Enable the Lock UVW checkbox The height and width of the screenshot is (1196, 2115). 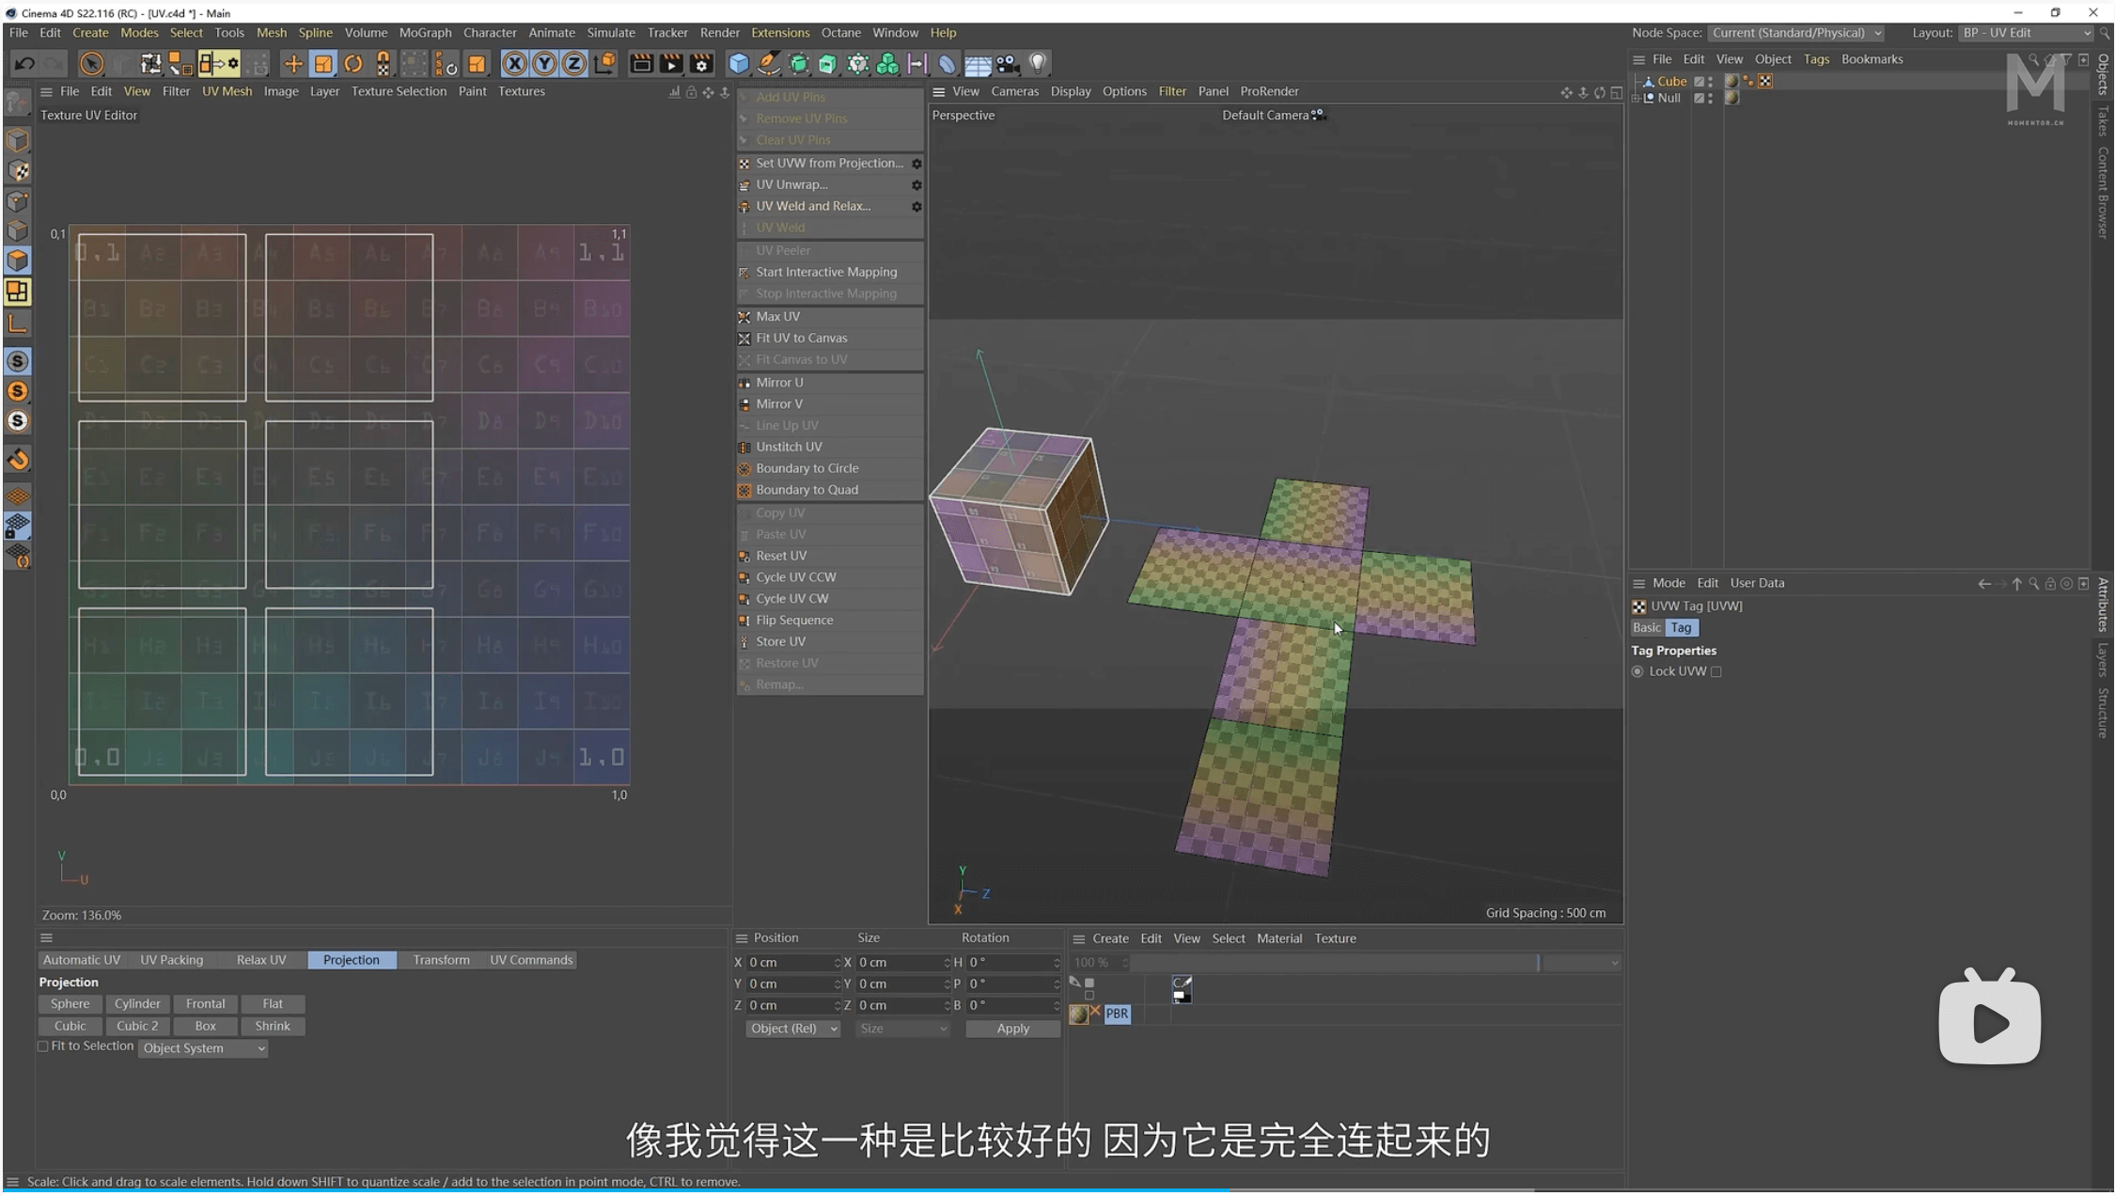[1716, 671]
